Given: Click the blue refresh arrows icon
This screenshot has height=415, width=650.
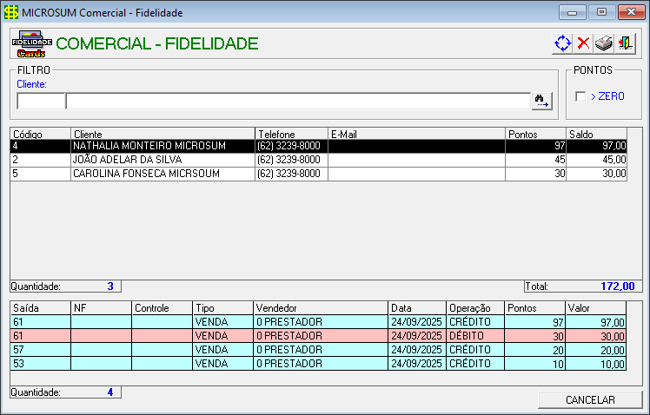Looking at the screenshot, I should coord(562,43).
